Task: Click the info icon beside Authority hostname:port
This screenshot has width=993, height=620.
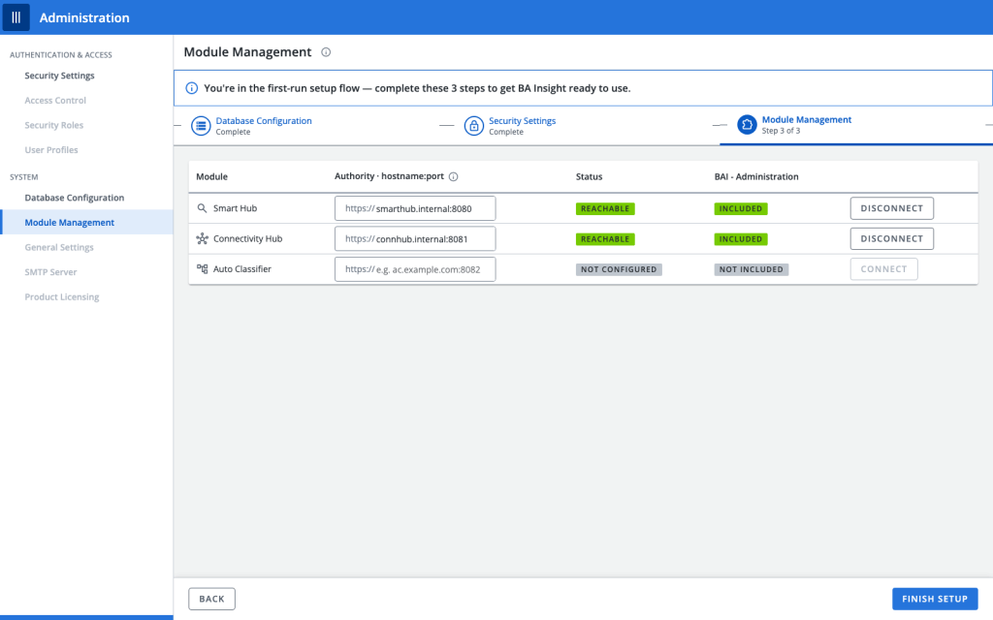Action: coord(454,176)
